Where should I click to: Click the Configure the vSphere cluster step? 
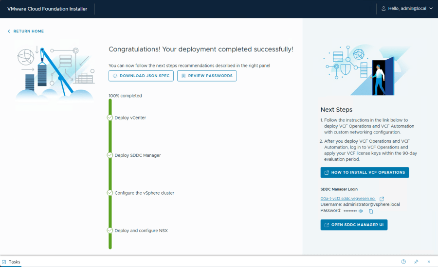[144, 193]
